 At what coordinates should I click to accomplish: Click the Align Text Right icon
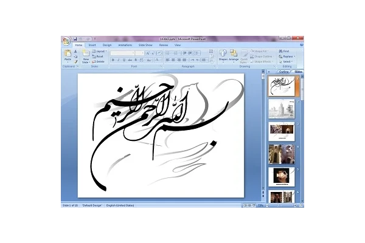coord(179,60)
